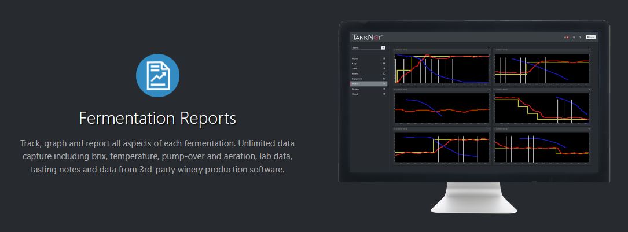
Task: Click the circular icon beside the red alert indicator
Action: 574,38
